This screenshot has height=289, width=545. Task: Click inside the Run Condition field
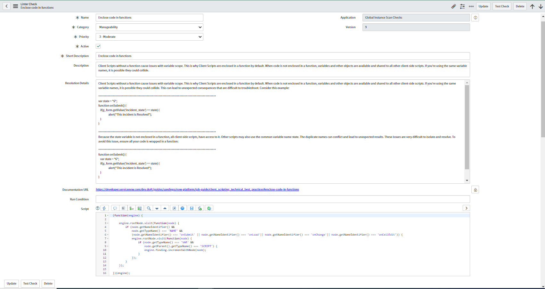click(x=282, y=199)
